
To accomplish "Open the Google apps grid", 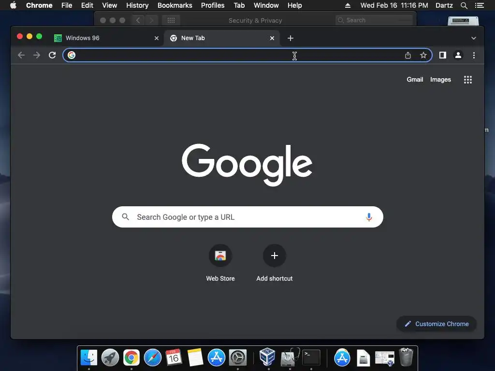I will pos(468,80).
